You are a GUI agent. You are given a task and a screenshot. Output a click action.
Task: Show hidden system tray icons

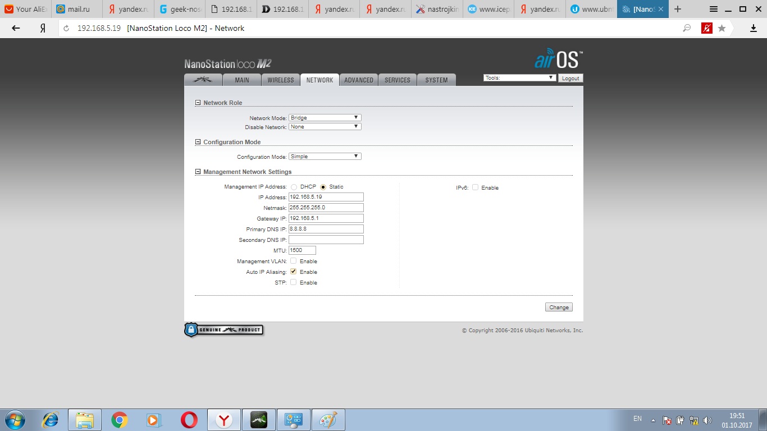(653, 420)
